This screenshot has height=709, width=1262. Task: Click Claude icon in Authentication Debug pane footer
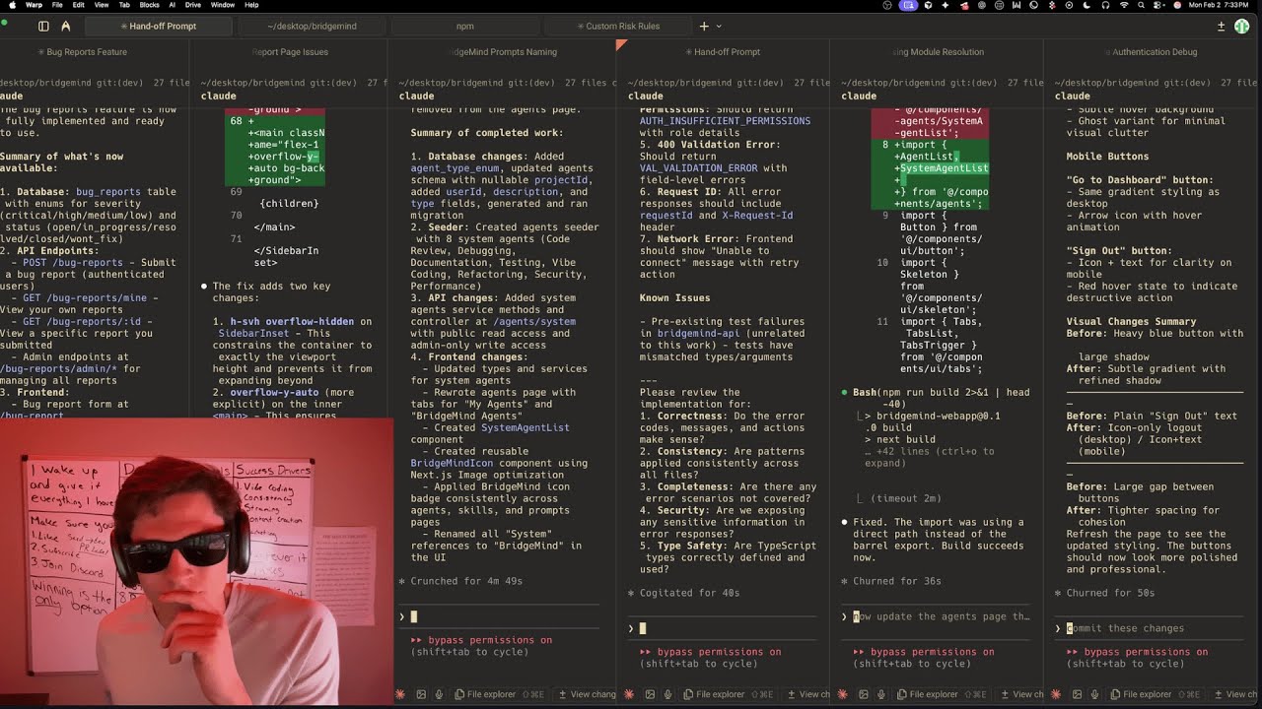[x=1056, y=694]
